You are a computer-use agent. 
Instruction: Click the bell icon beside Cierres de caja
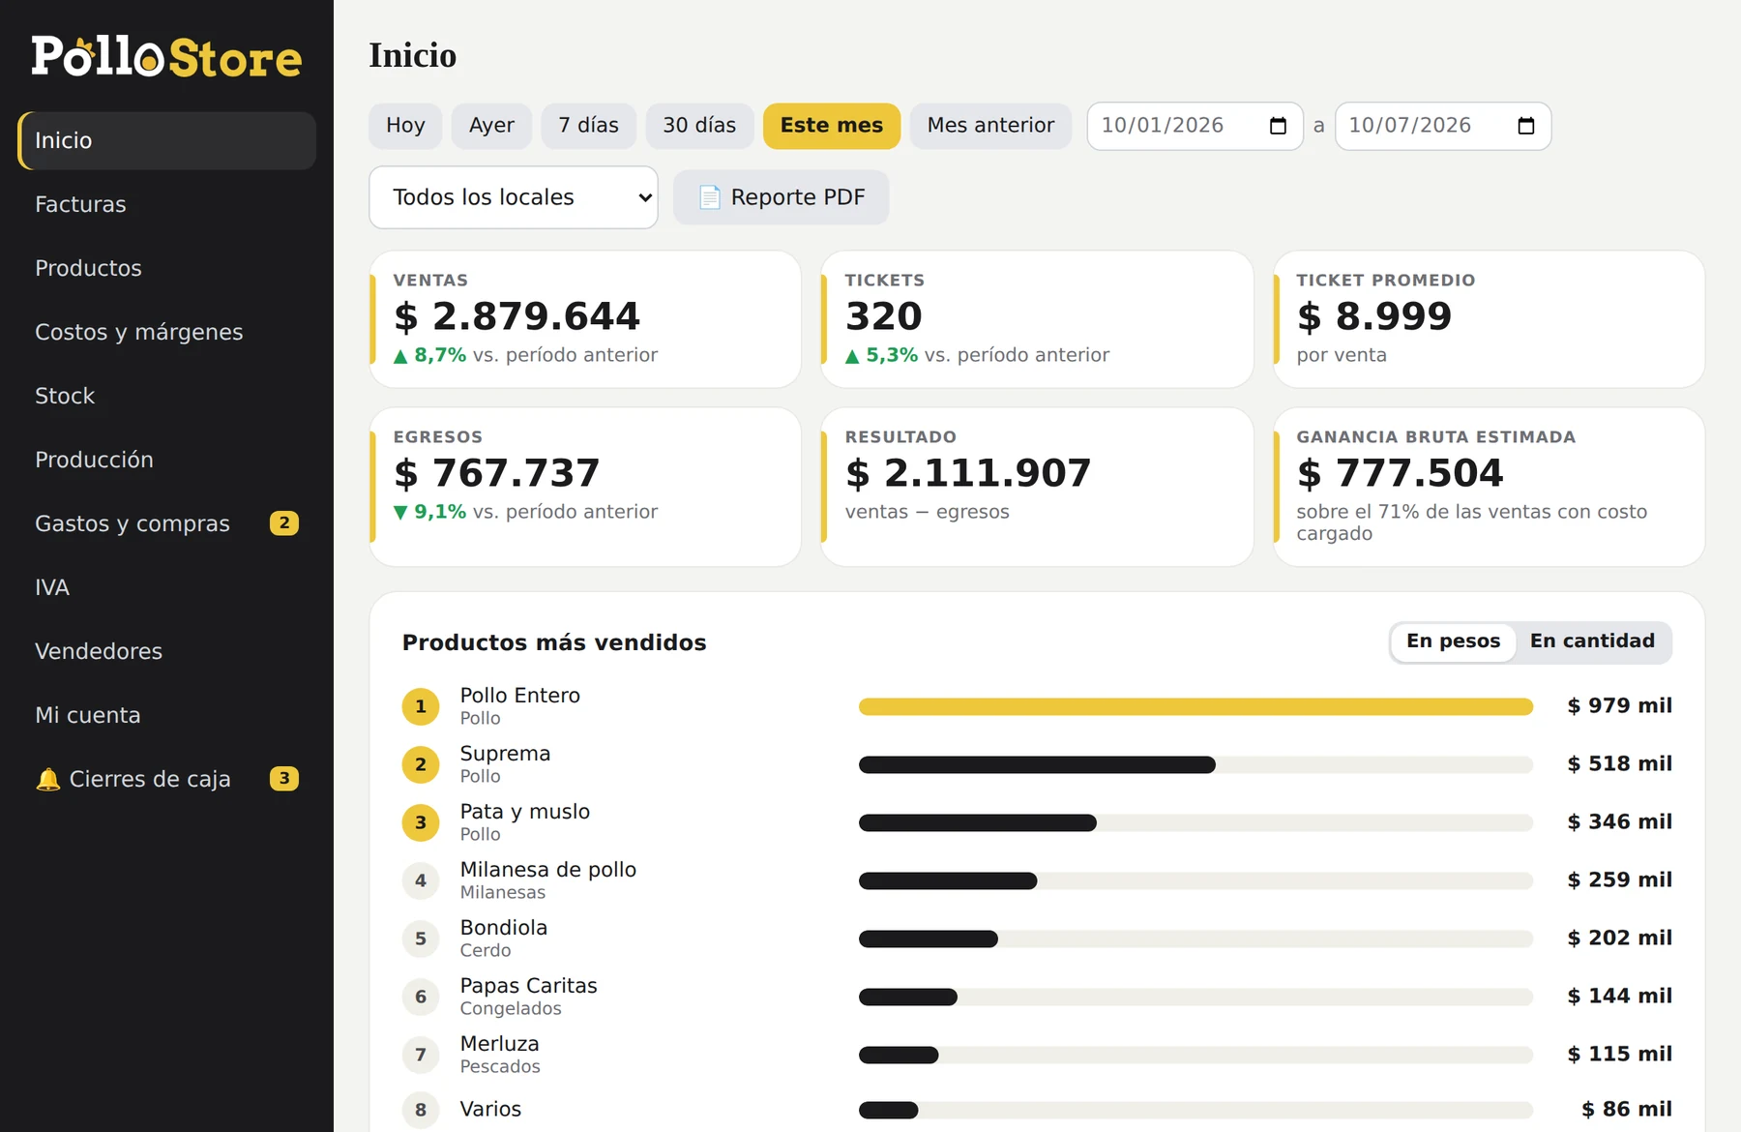(x=47, y=779)
